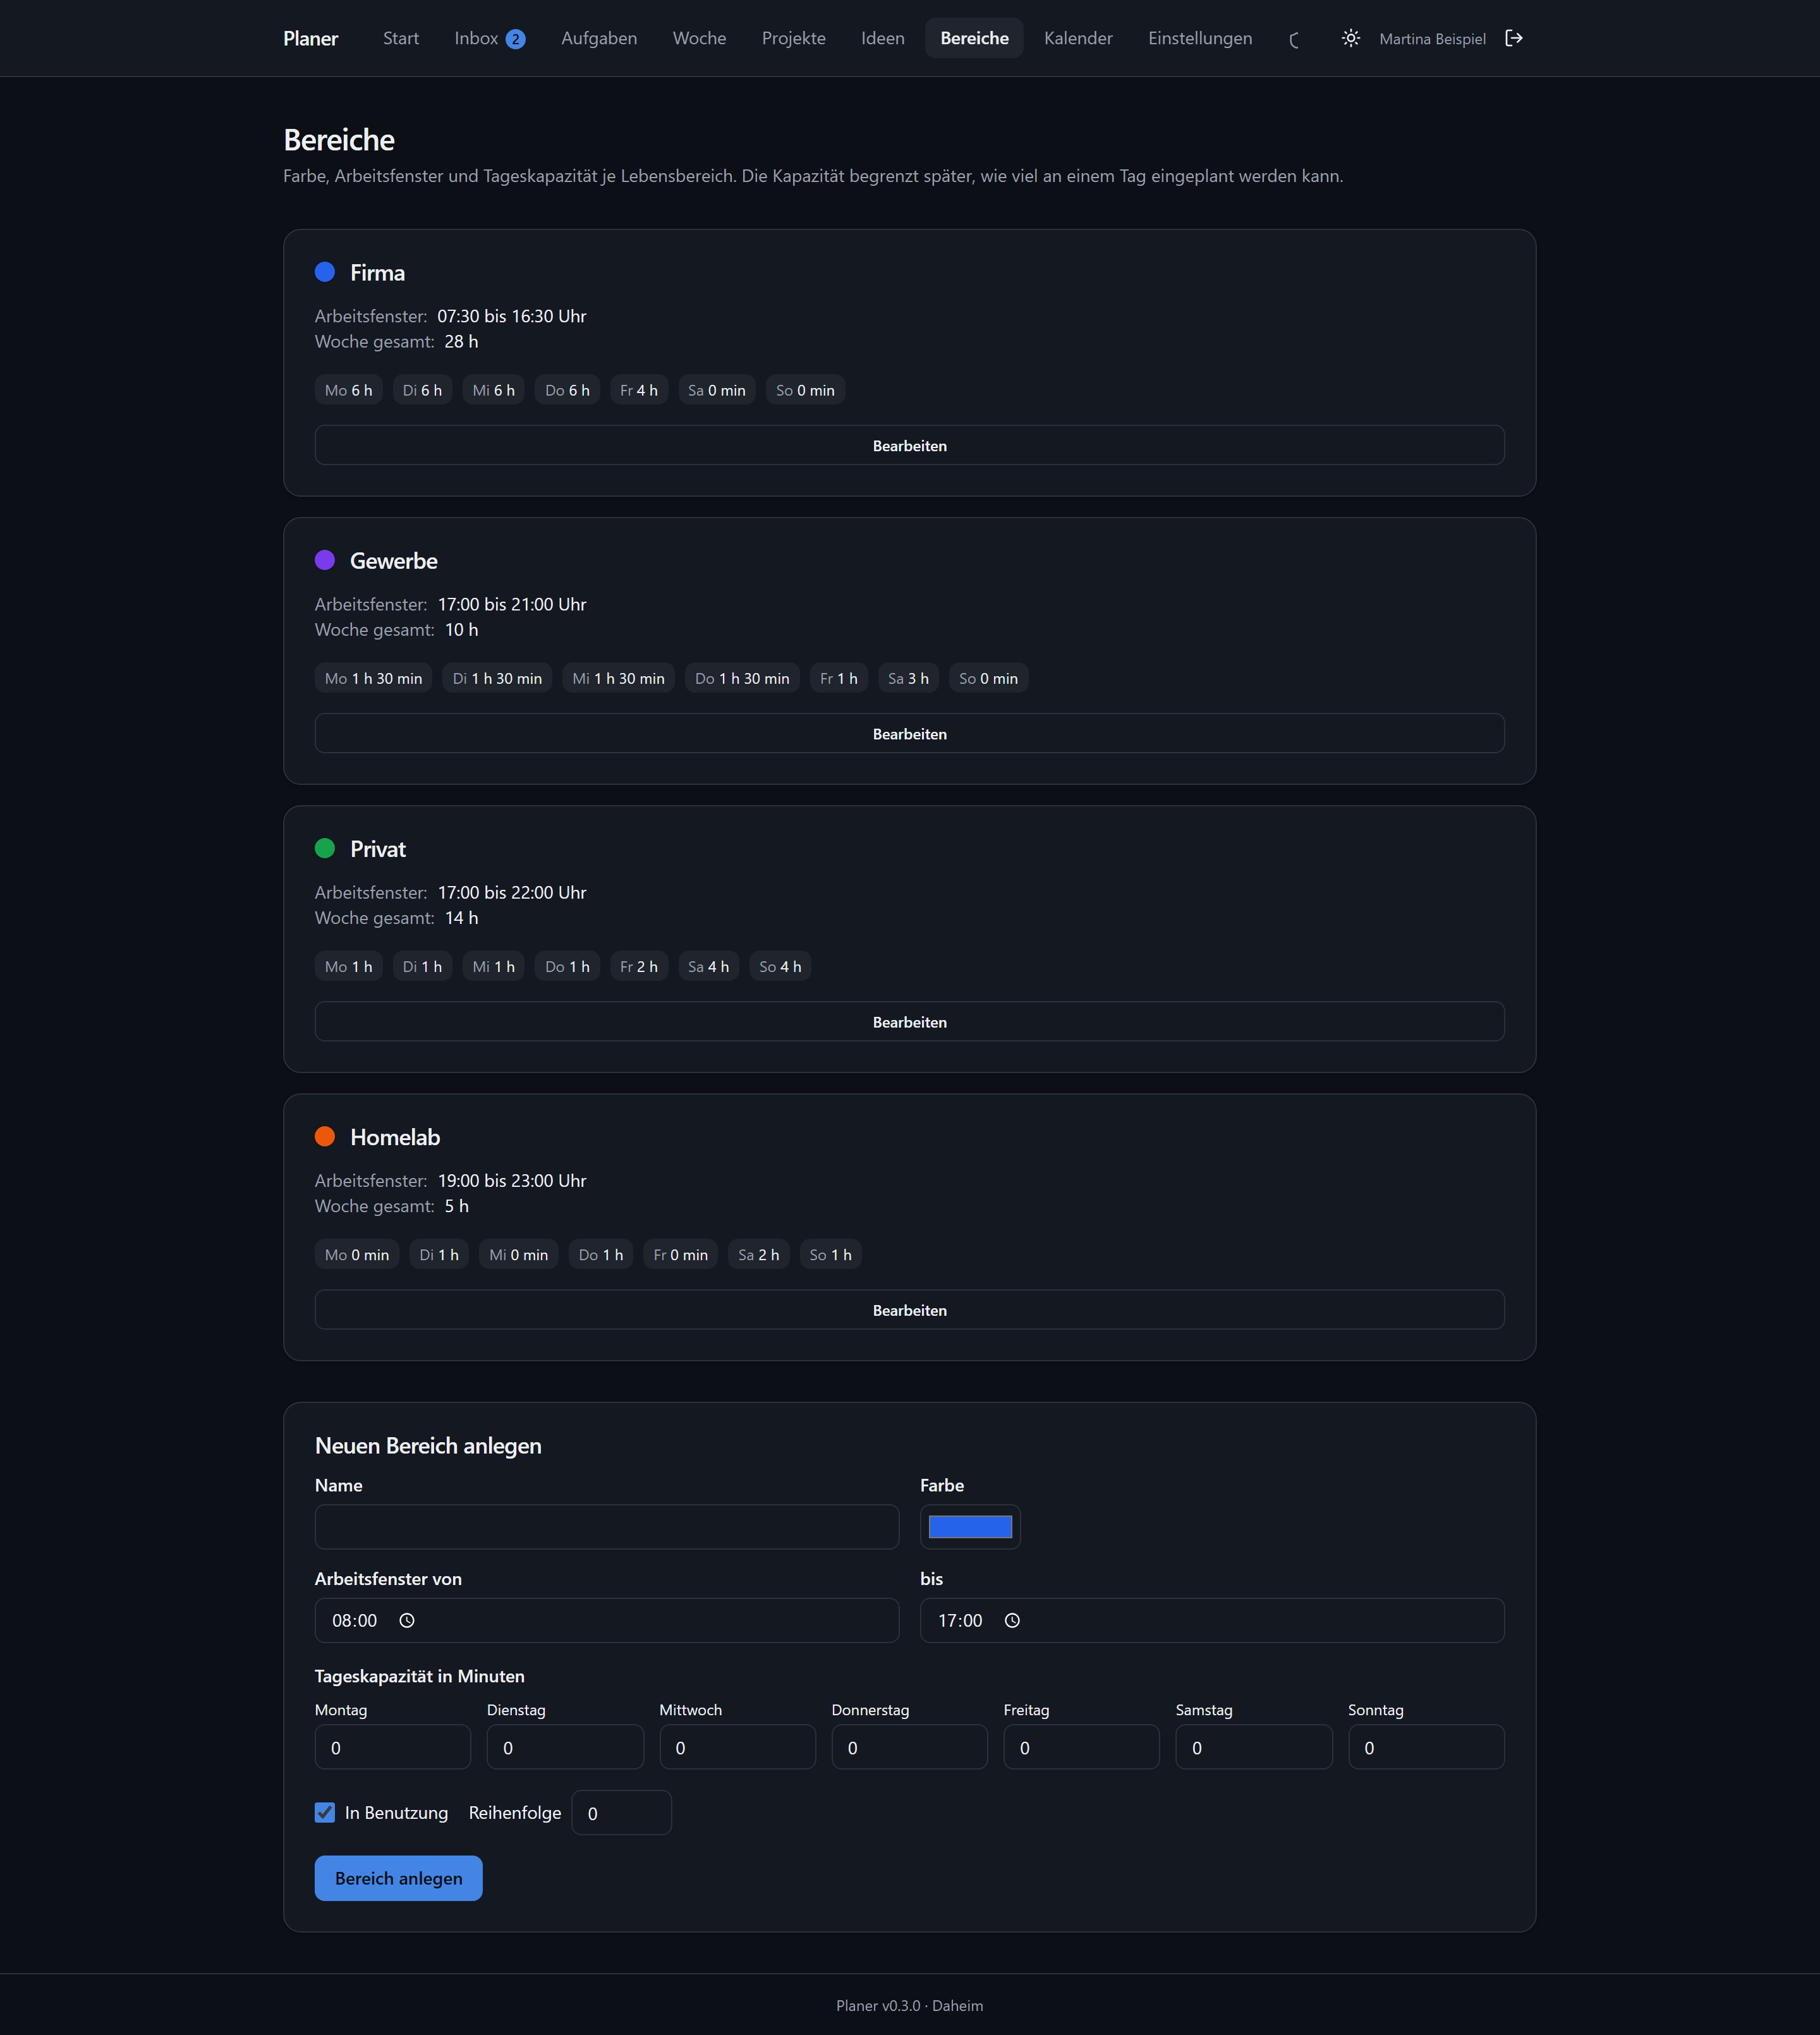The image size is (1820, 2035).
Task: Click the Bereich anlegen button
Action: point(398,1878)
